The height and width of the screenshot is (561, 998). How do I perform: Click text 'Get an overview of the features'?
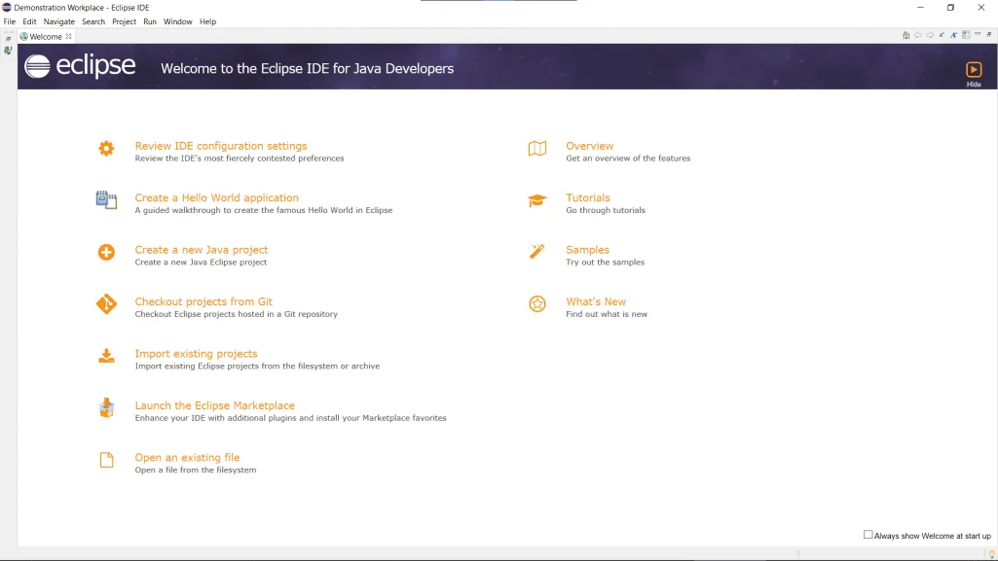[x=628, y=158]
